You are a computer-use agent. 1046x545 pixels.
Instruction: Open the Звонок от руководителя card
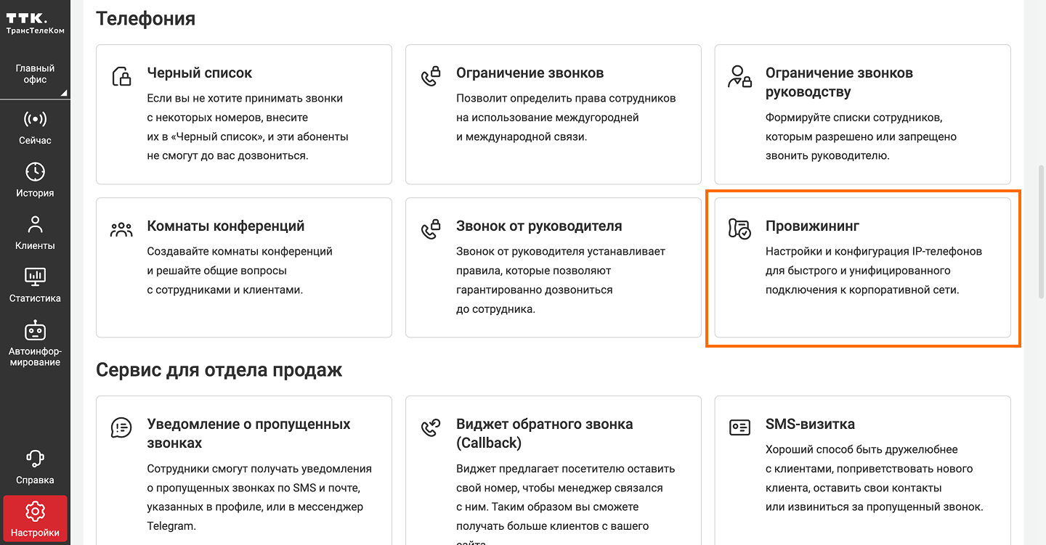click(x=553, y=267)
